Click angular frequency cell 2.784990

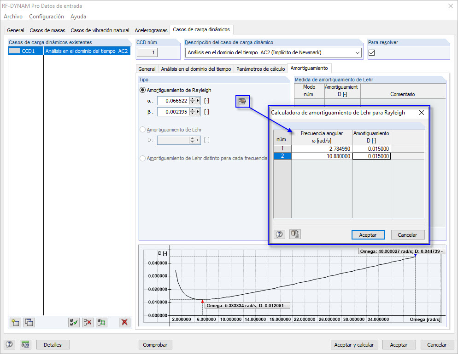pos(322,149)
